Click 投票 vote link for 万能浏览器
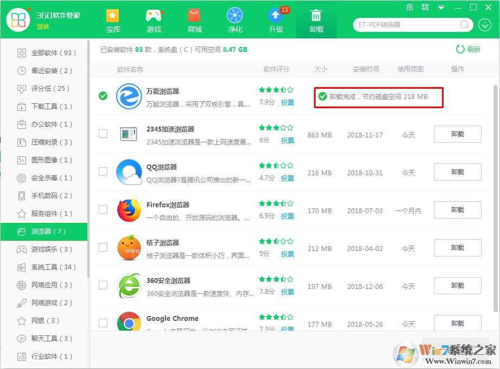Viewport: 500px width, 369px height. tap(287, 102)
